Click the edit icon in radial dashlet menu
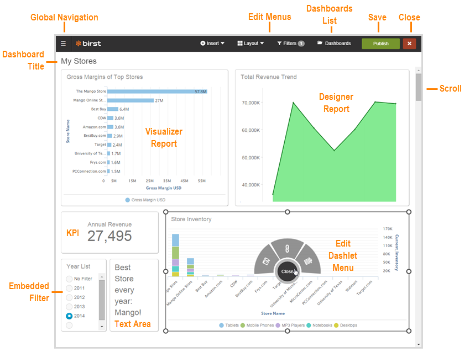Viewport: 475px width, 358px height. click(266, 260)
